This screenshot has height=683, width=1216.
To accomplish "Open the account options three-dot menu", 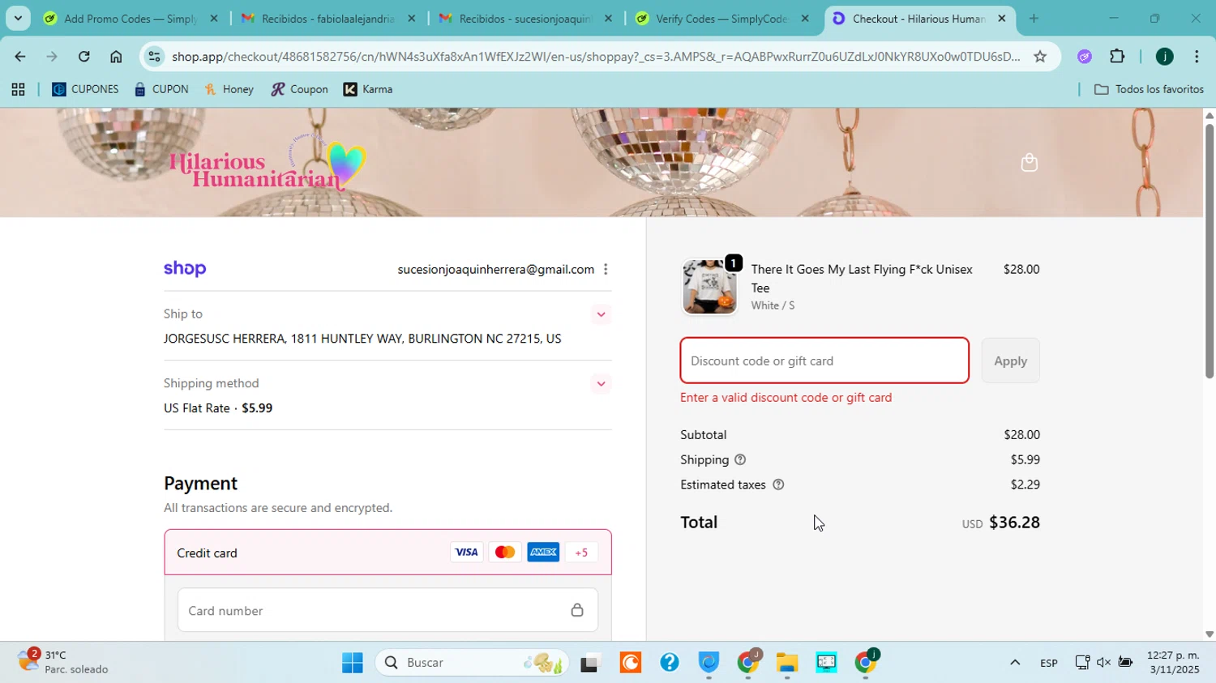I will click(606, 270).
